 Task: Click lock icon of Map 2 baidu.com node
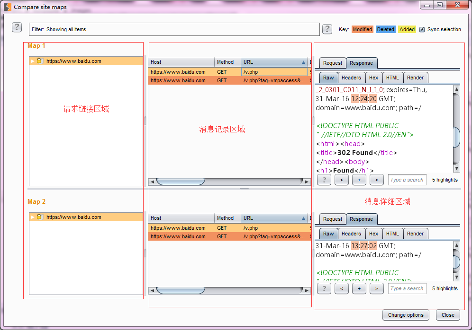(40, 217)
